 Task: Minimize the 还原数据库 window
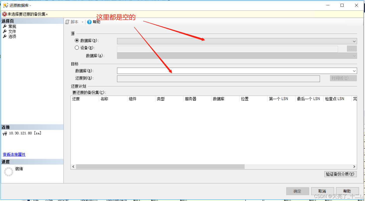coord(328,5)
